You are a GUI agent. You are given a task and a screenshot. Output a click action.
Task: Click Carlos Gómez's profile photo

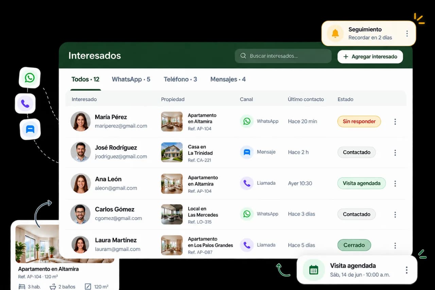80,214
